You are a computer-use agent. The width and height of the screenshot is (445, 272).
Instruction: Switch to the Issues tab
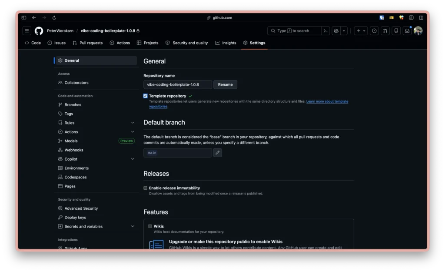[x=56, y=43]
